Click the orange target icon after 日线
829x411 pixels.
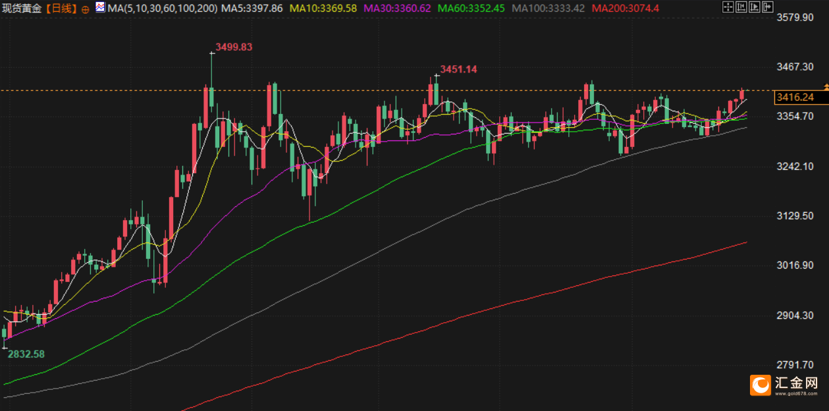click(x=86, y=9)
